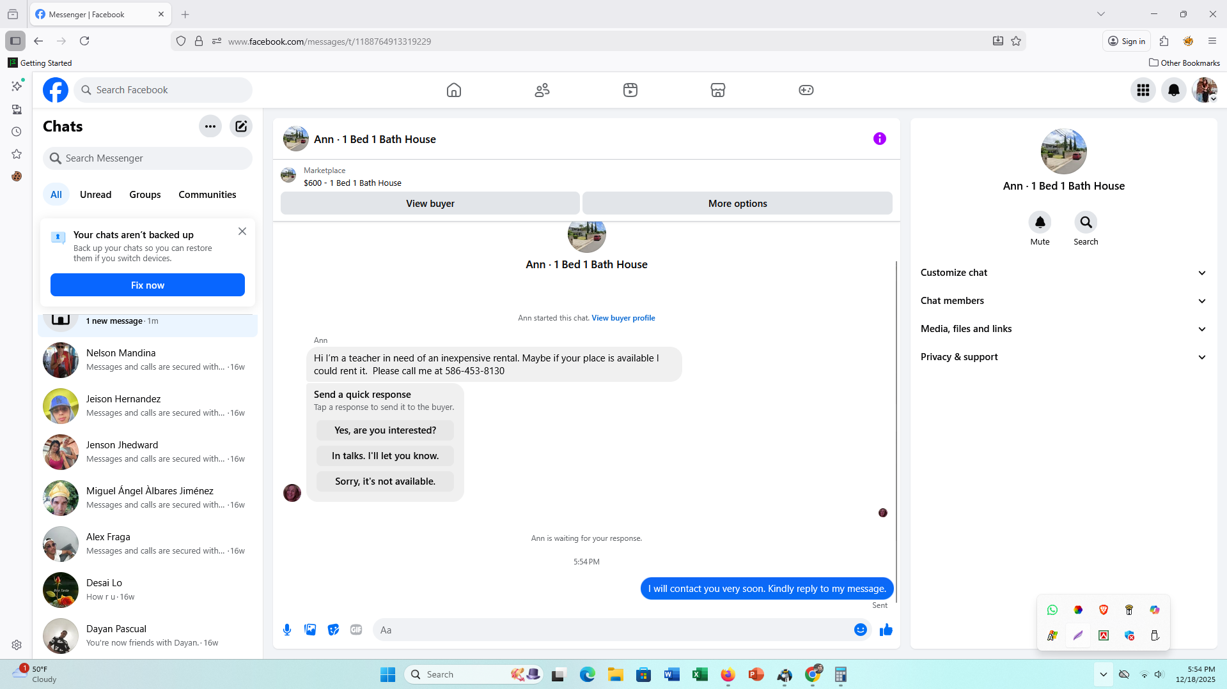Expand the Customize chat section
The image size is (1227, 689).
pos(1064,273)
